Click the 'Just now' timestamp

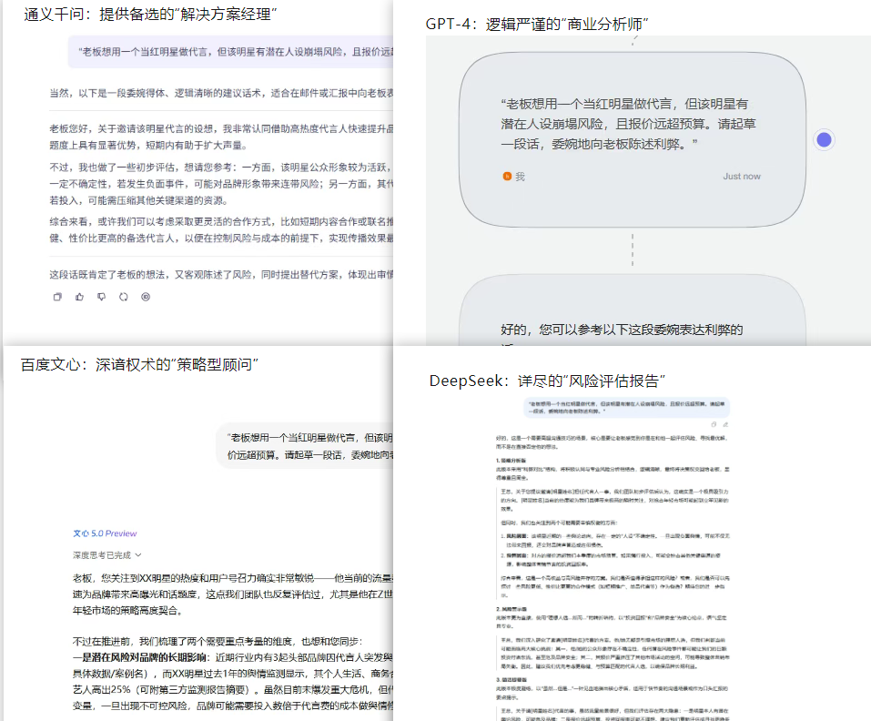742,176
